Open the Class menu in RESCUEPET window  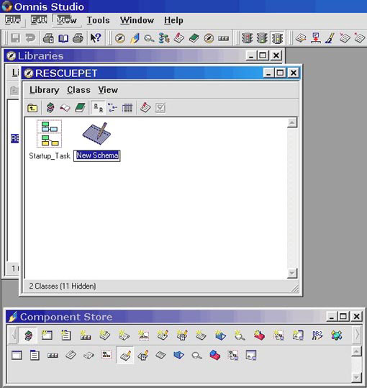(x=78, y=90)
